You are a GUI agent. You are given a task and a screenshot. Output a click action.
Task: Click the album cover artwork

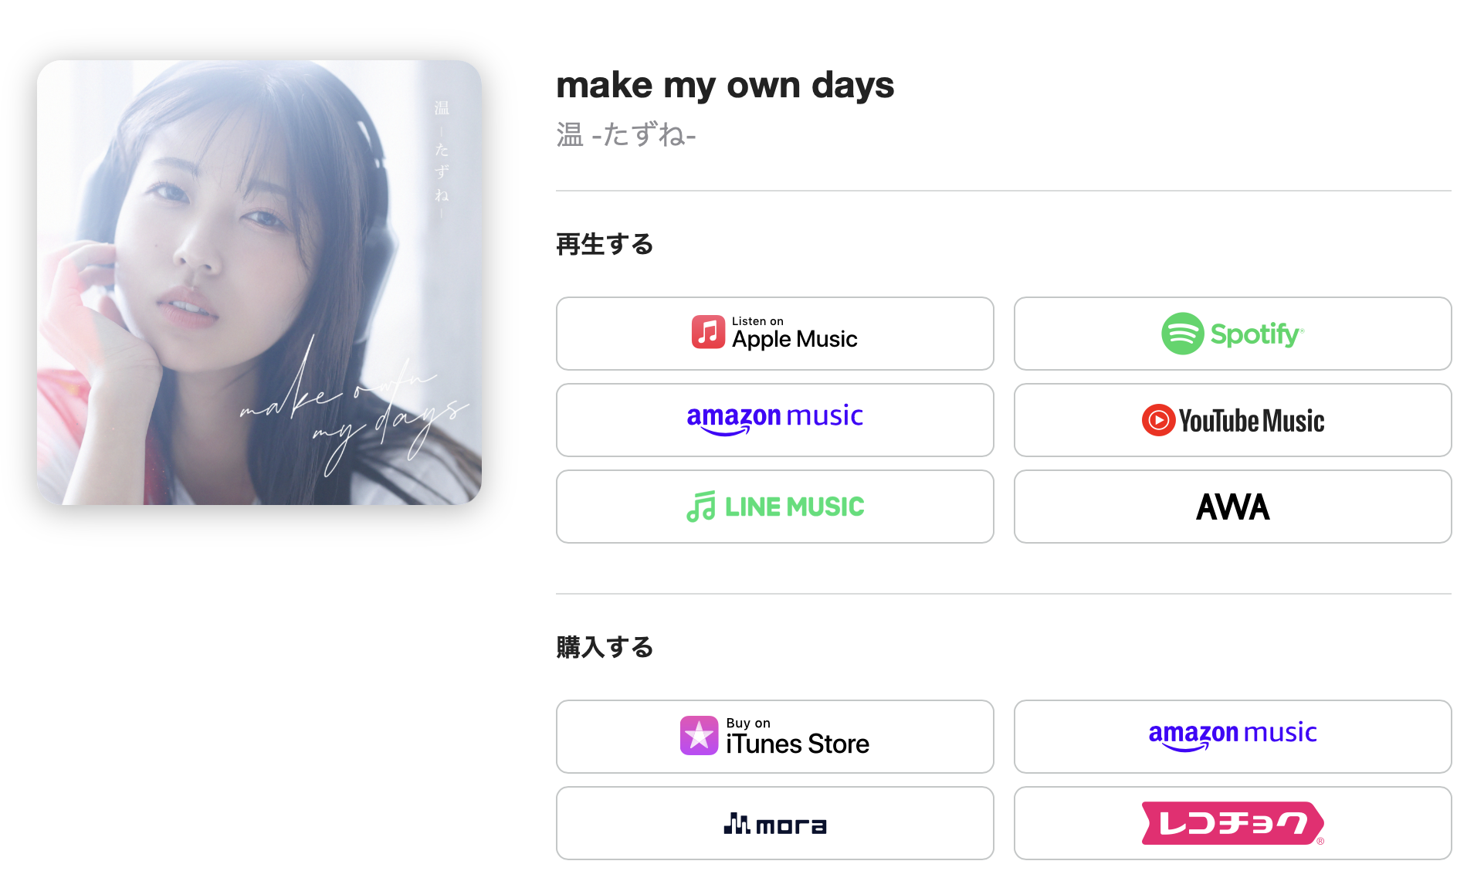259,283
